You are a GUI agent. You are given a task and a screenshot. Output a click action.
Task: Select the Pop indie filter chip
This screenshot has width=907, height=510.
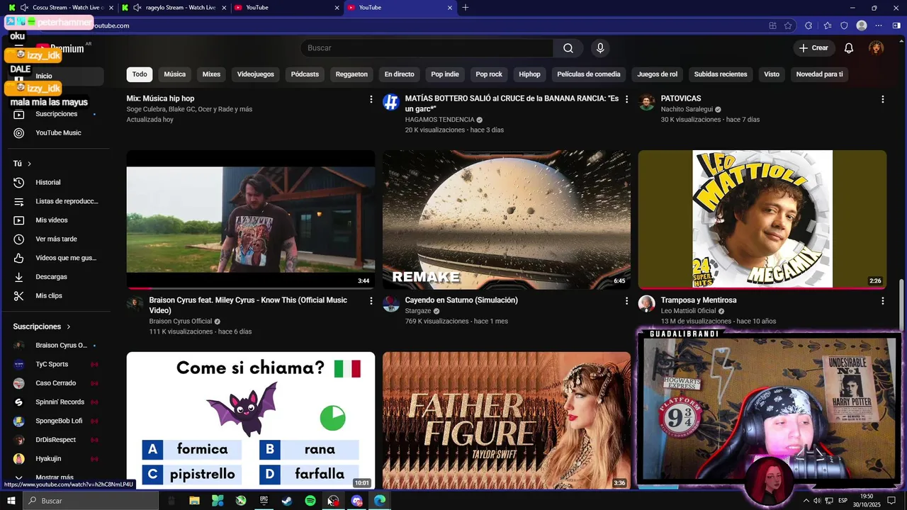(445, 74)
